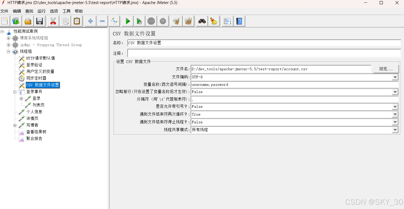The width and height of the screenshot is (404, 209).
Task: Select the CSV 数据文件设置 tree node
Action: tap(43, 85)
